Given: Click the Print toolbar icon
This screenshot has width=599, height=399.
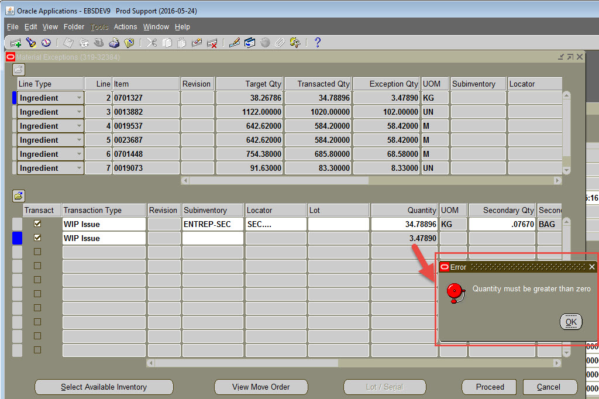Looking at the screenshot, I should point(115,42).
